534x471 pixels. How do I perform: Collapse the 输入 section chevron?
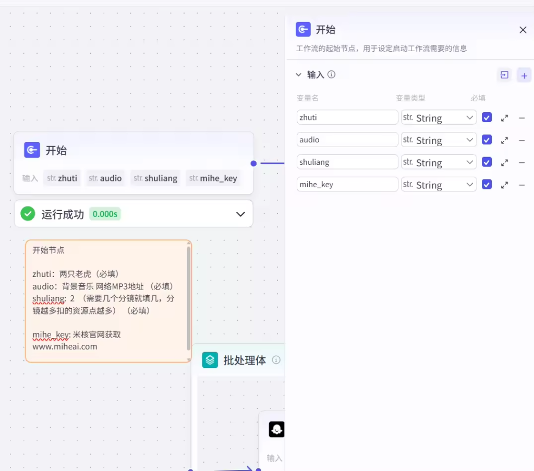(x=299, y=75)
